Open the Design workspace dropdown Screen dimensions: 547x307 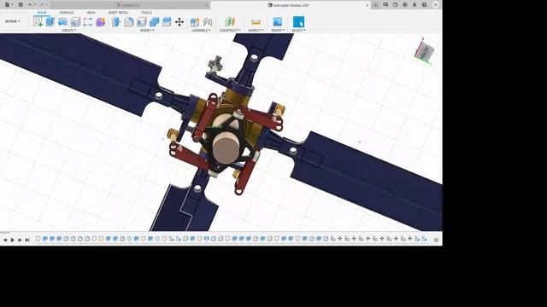click(12, 21)
